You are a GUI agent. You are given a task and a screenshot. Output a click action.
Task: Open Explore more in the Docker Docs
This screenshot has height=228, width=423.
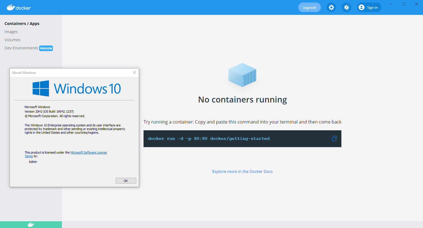click(x=242, y=171)
